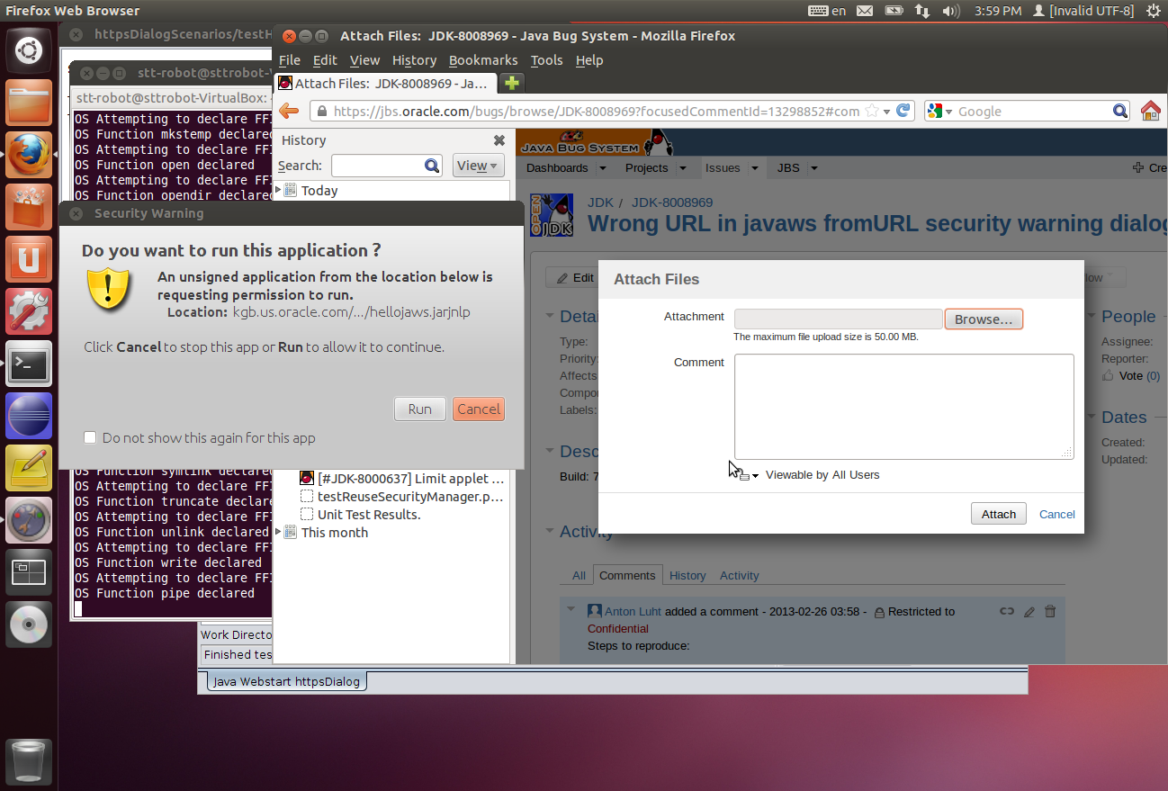Delete comment using trash icon
The image size is (1168, 791).
pos(1049,612)
